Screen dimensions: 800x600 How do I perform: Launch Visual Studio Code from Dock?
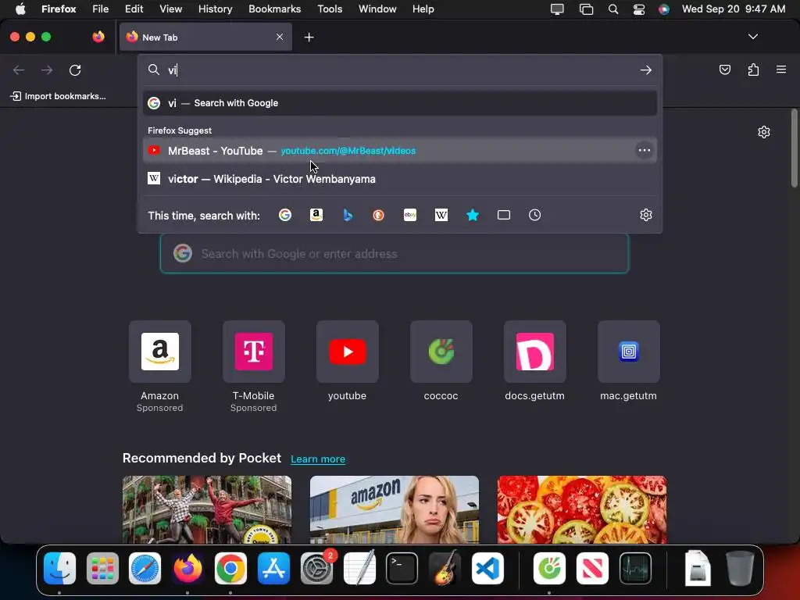tap(487, 569)
